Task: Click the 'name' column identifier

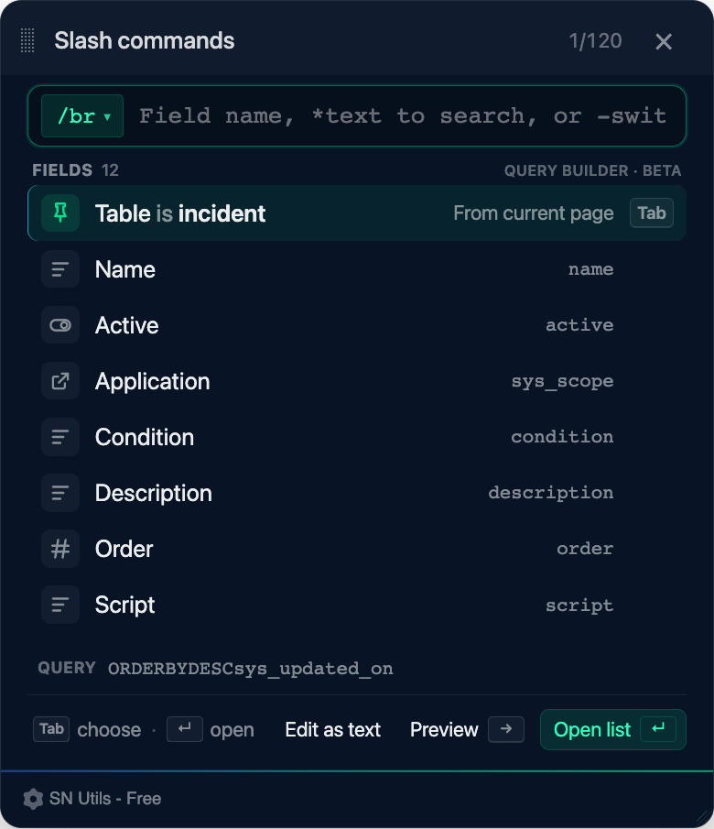Action: [x=590, y=269]
